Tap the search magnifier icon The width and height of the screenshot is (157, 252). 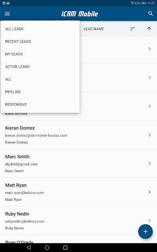(150, 14)
